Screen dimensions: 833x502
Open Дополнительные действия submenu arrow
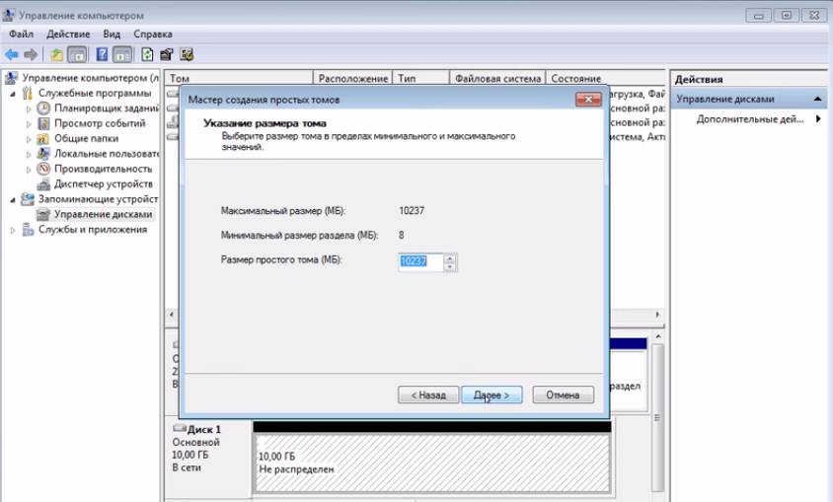[818, 119]
